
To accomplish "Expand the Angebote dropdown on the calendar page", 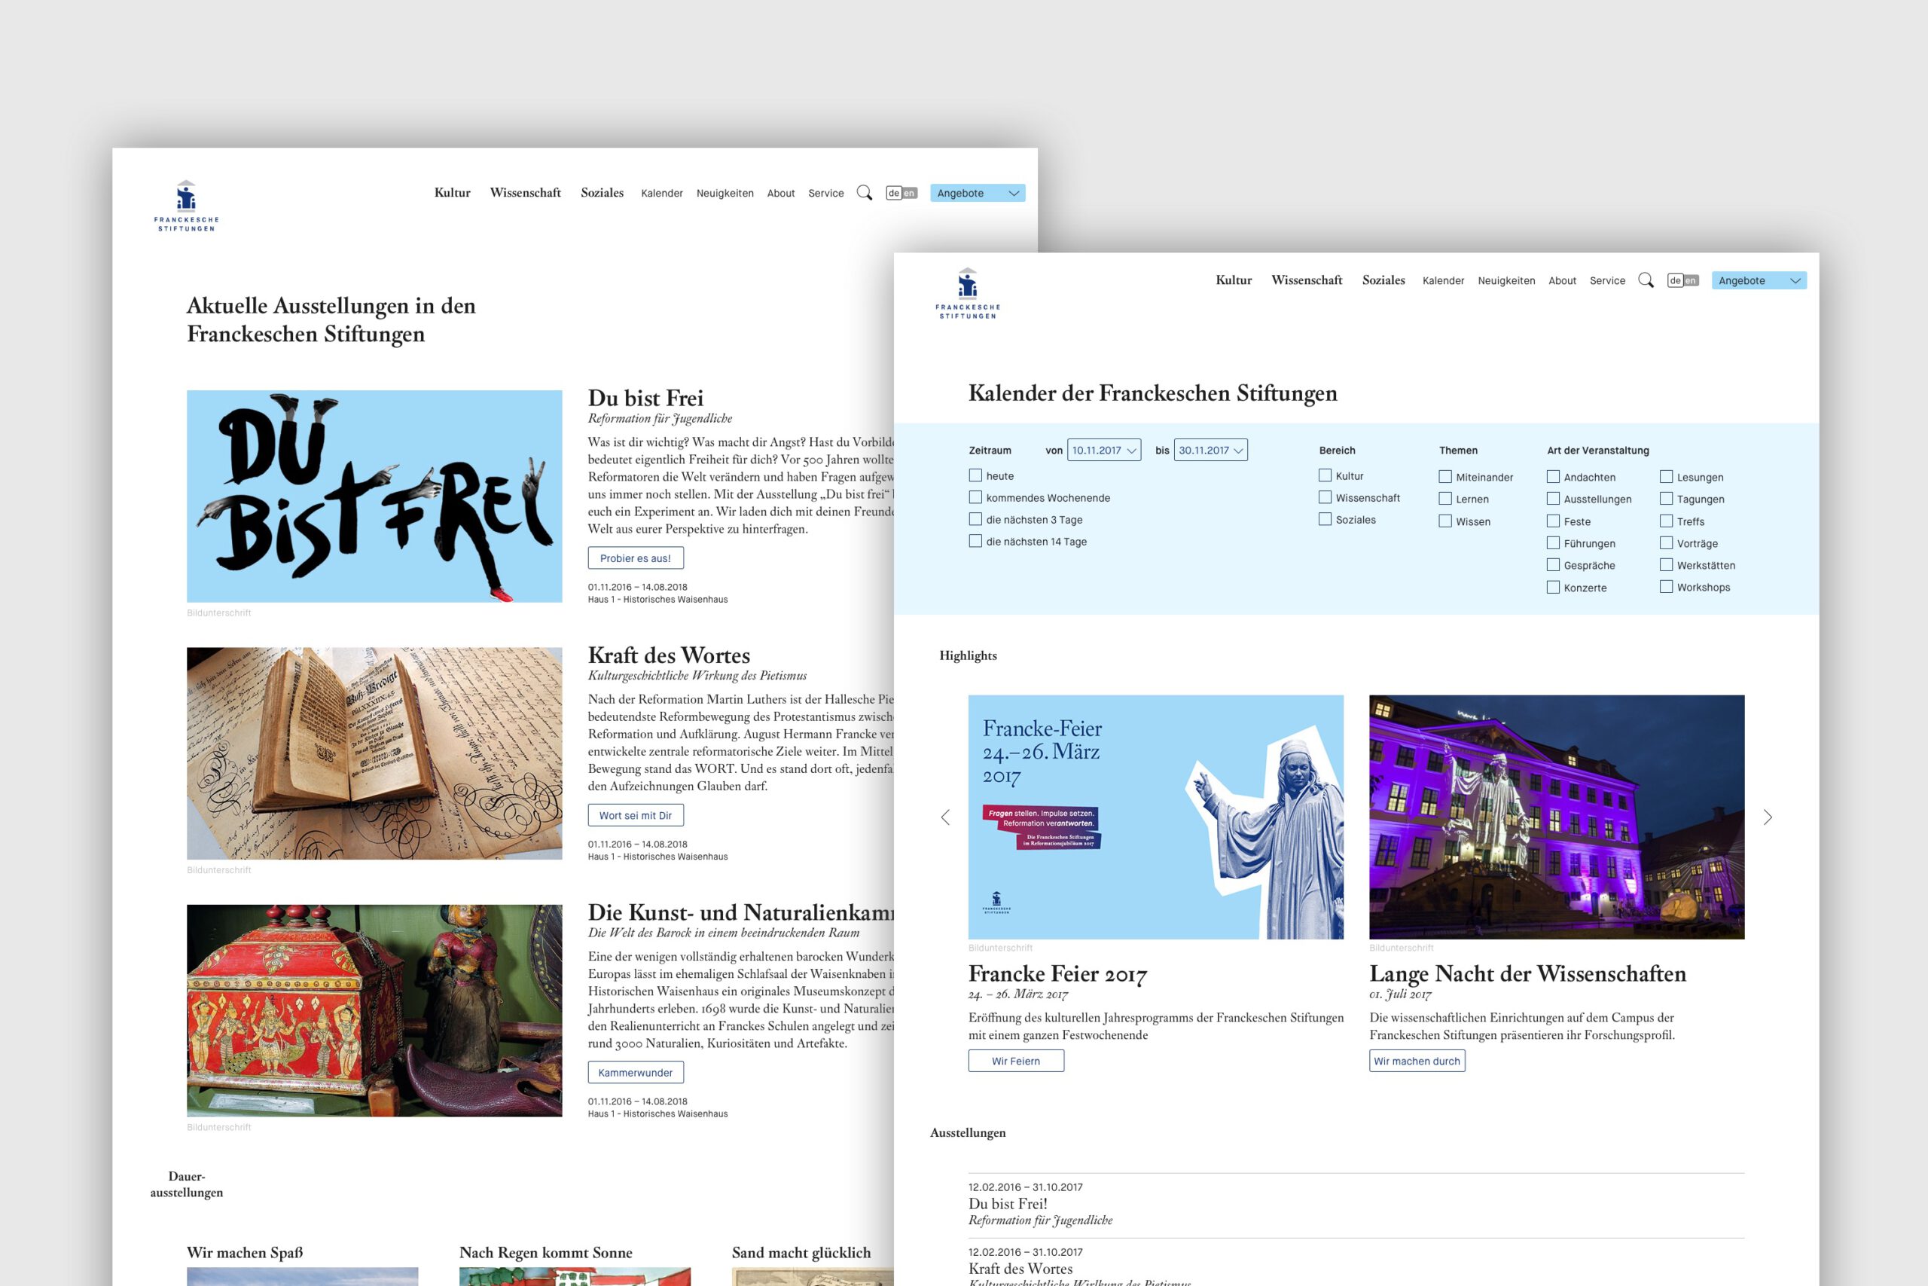I will 1759,280.
